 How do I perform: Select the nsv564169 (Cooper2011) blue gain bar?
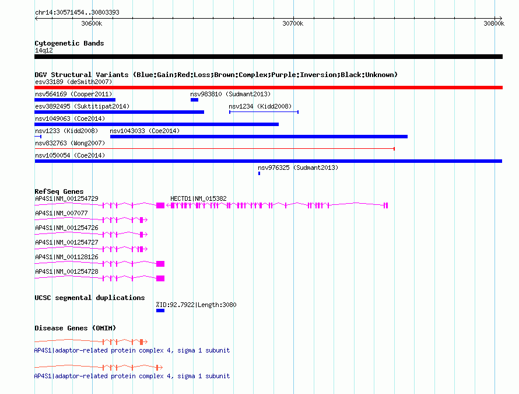click(75, 100)
